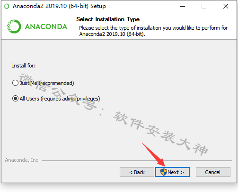
Task: Click the red arrow annotation
Action: 154,154
